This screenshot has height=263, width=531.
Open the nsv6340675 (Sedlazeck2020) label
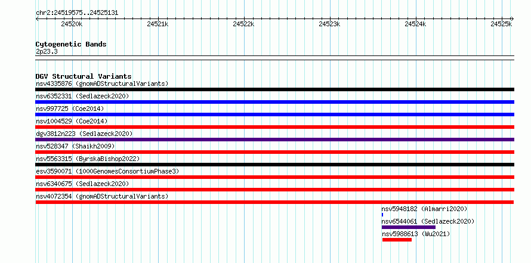[x=82, y=184]
